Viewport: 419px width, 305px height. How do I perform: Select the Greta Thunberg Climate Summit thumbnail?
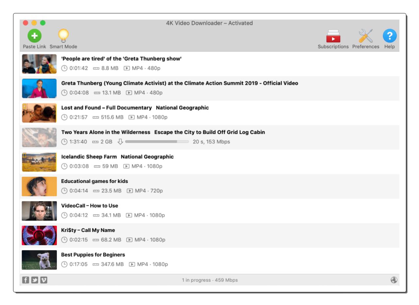39,88
